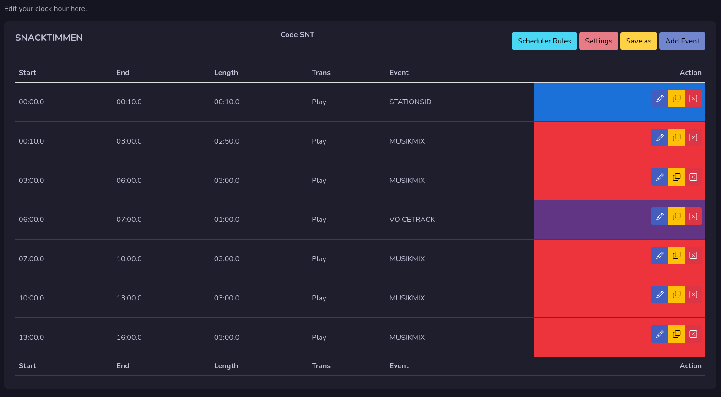The width and height of the screenshot is (721, 397).
Task: Click the 00:00.0 start time cell
Action: pyautogui.click(x=32, y=102)
